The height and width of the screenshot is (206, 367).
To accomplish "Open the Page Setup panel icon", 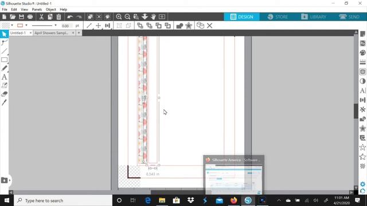I will [362, 34].
